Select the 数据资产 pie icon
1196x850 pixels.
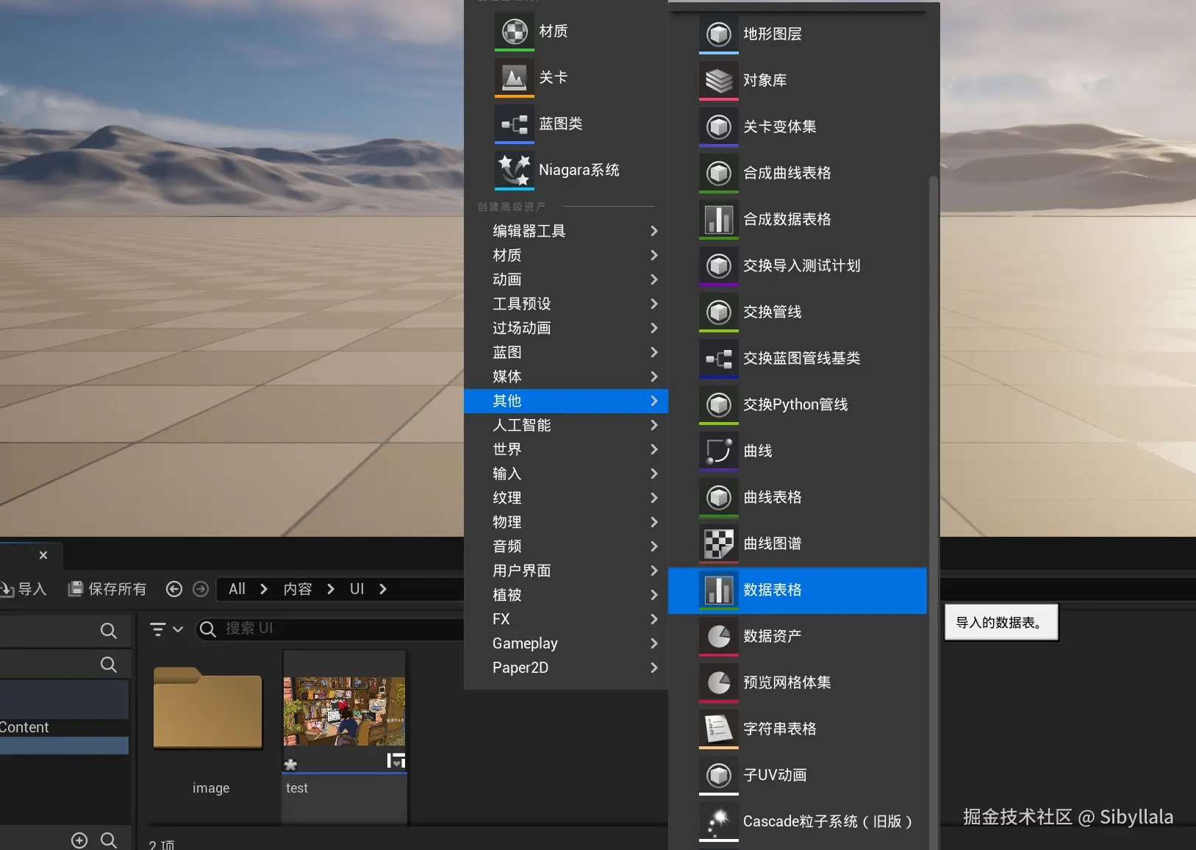[718, 636]
